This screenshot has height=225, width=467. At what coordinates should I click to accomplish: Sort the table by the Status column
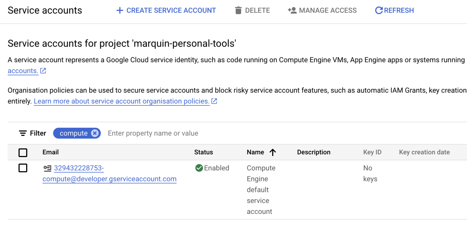[203, 152]
